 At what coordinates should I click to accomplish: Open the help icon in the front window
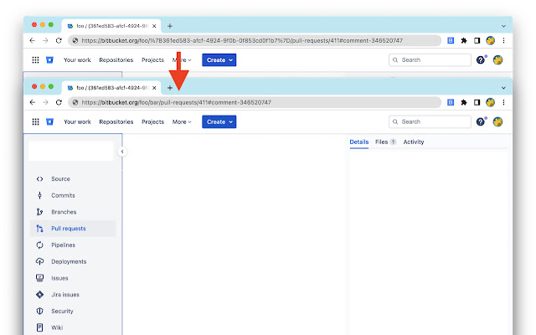[480, 121]
